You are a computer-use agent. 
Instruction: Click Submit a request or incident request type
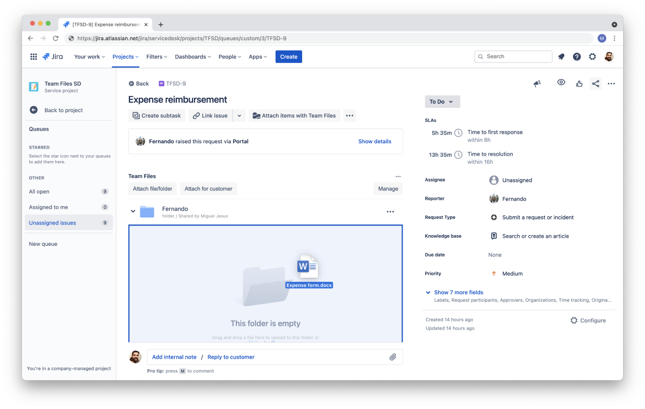538,217
